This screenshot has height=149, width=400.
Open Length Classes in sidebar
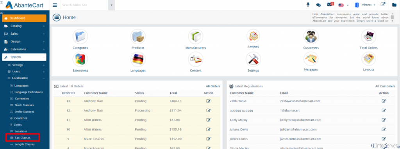pyautogui.click(x=22, y=144)
